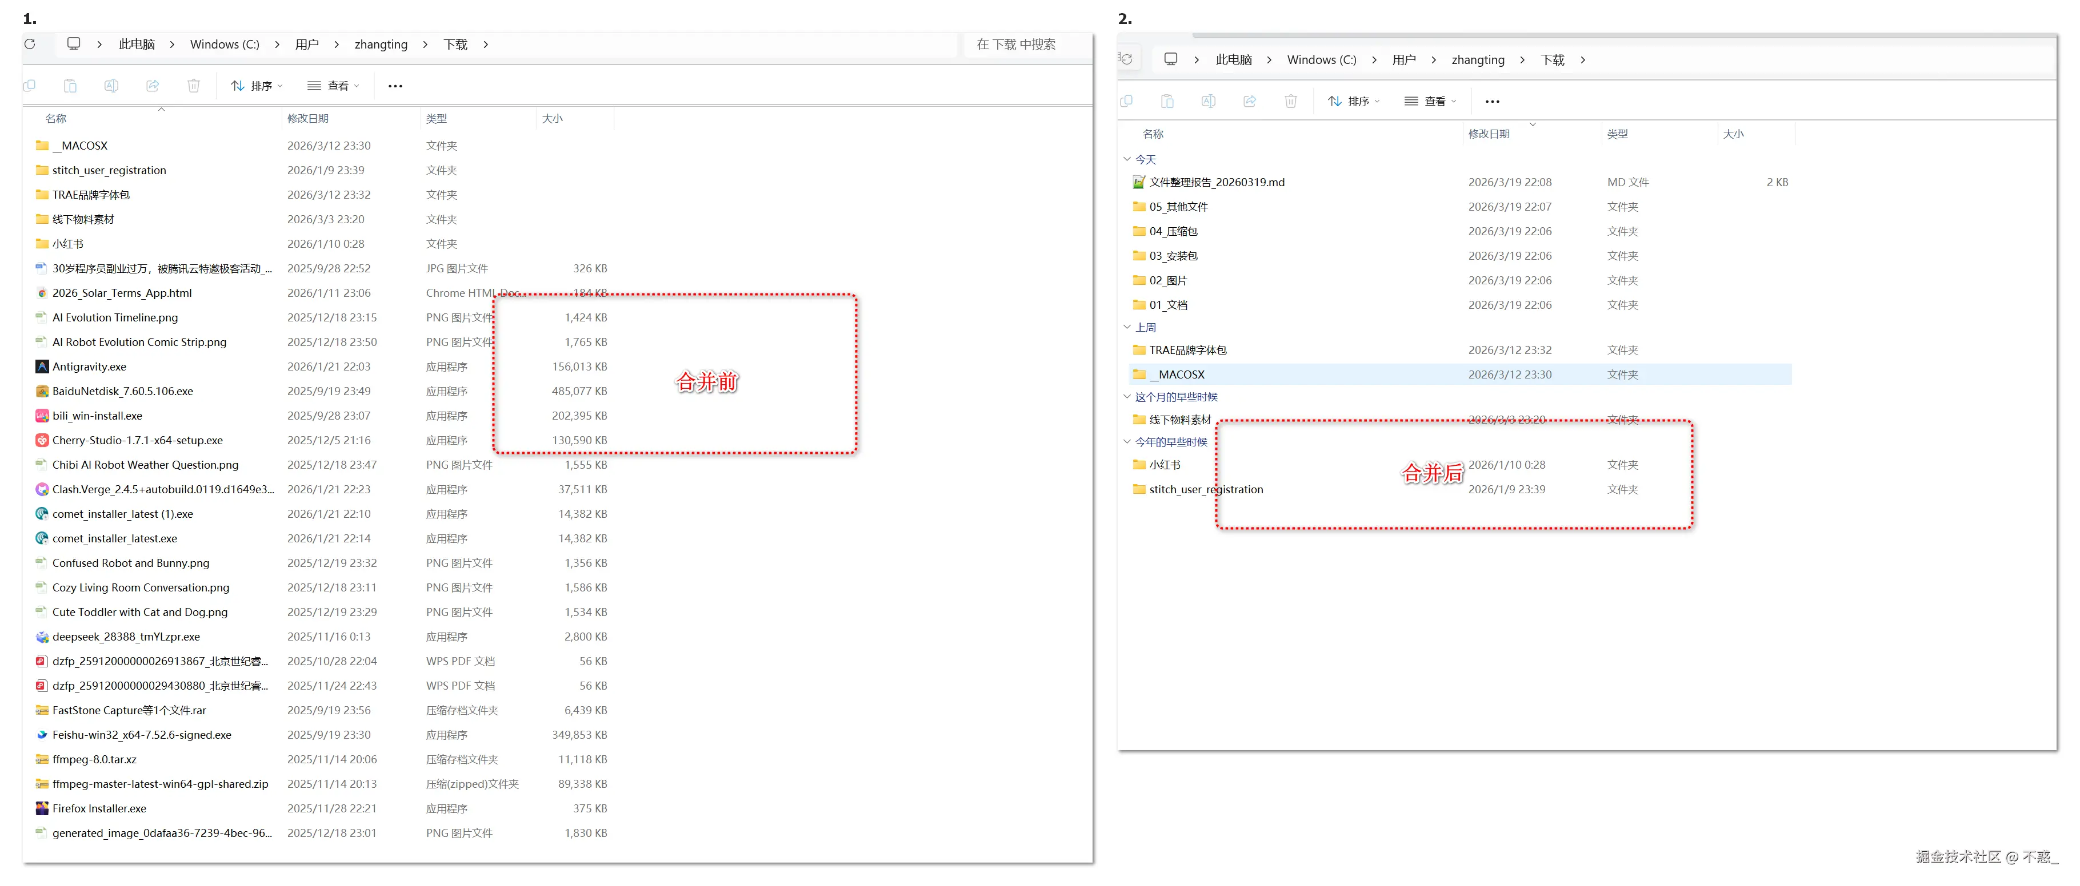Image resolution: width=2080 pixels, height=886 pixels.
Task: Click Windows (C:) breadcrumb in right window
Action: pos(1321,60)
